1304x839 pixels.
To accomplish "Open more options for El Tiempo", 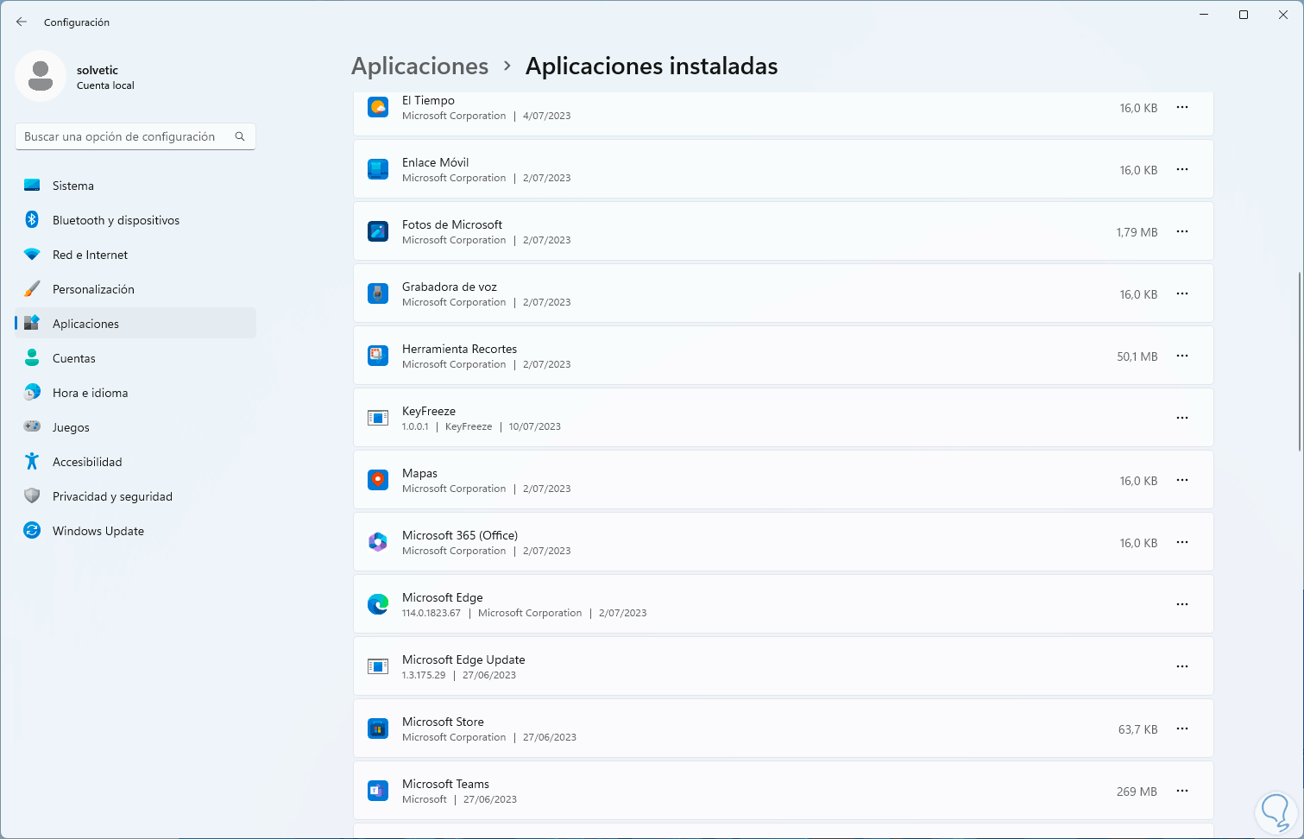I will coord(1182,107).
